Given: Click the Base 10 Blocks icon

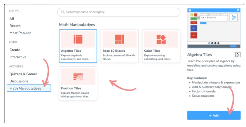Looking at the screenshot, I should pyautogui.click(x=120, y=39).
